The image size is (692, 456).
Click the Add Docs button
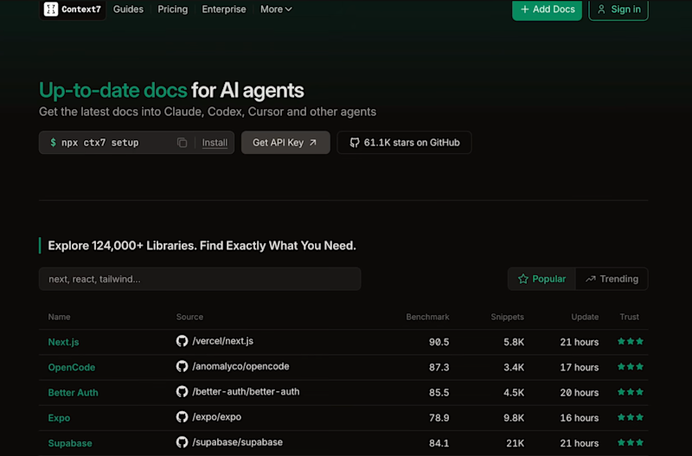click(x=547, y=10)
